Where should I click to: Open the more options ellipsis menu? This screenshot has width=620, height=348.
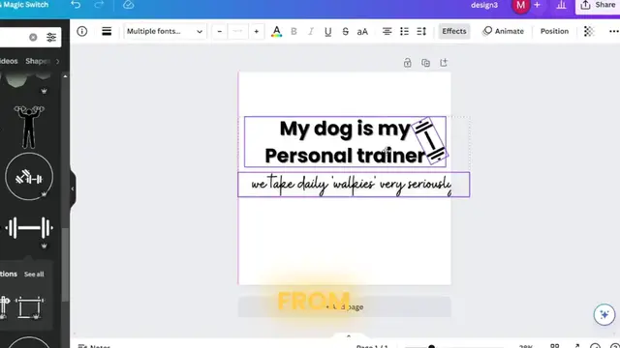click(x=613, y=31)
